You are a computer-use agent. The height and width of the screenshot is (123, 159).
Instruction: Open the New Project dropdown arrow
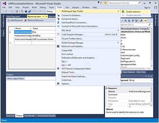click(19, 11)
